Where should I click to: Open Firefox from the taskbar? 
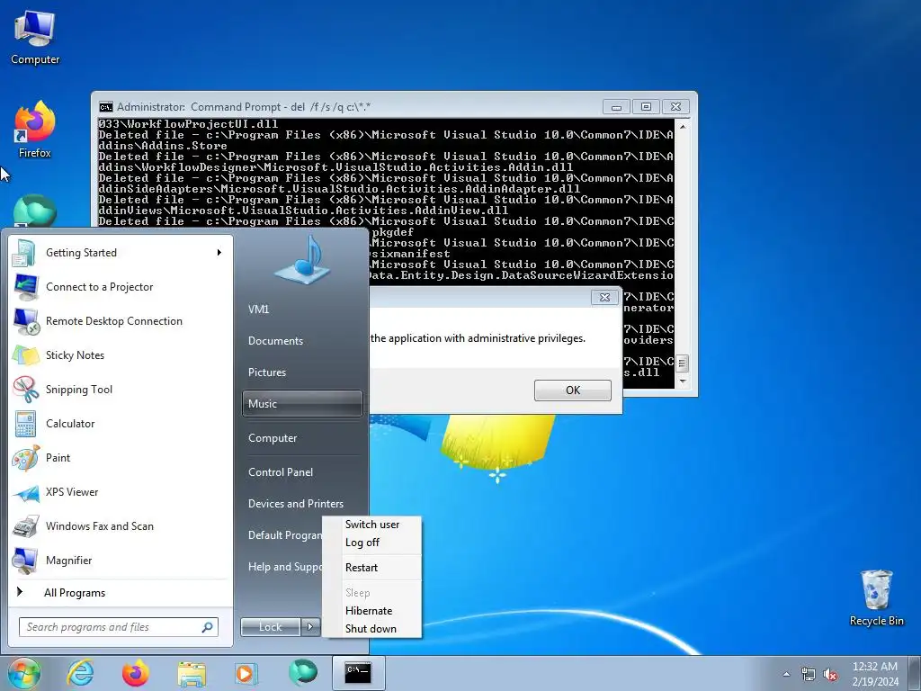tap(135, 673)
